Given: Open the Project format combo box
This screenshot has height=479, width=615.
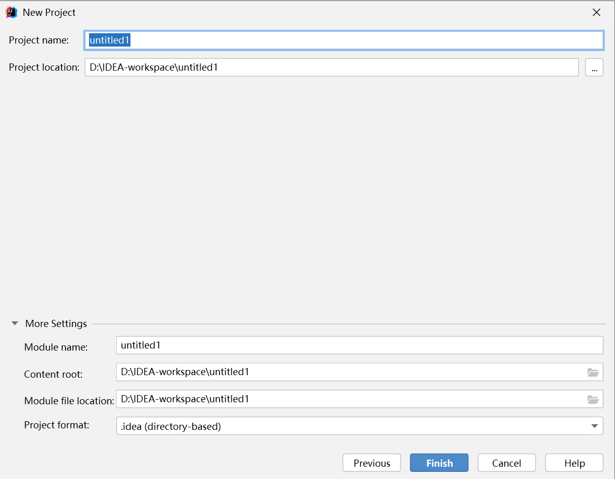Looking at the screenshot, I should coord(353,426).
